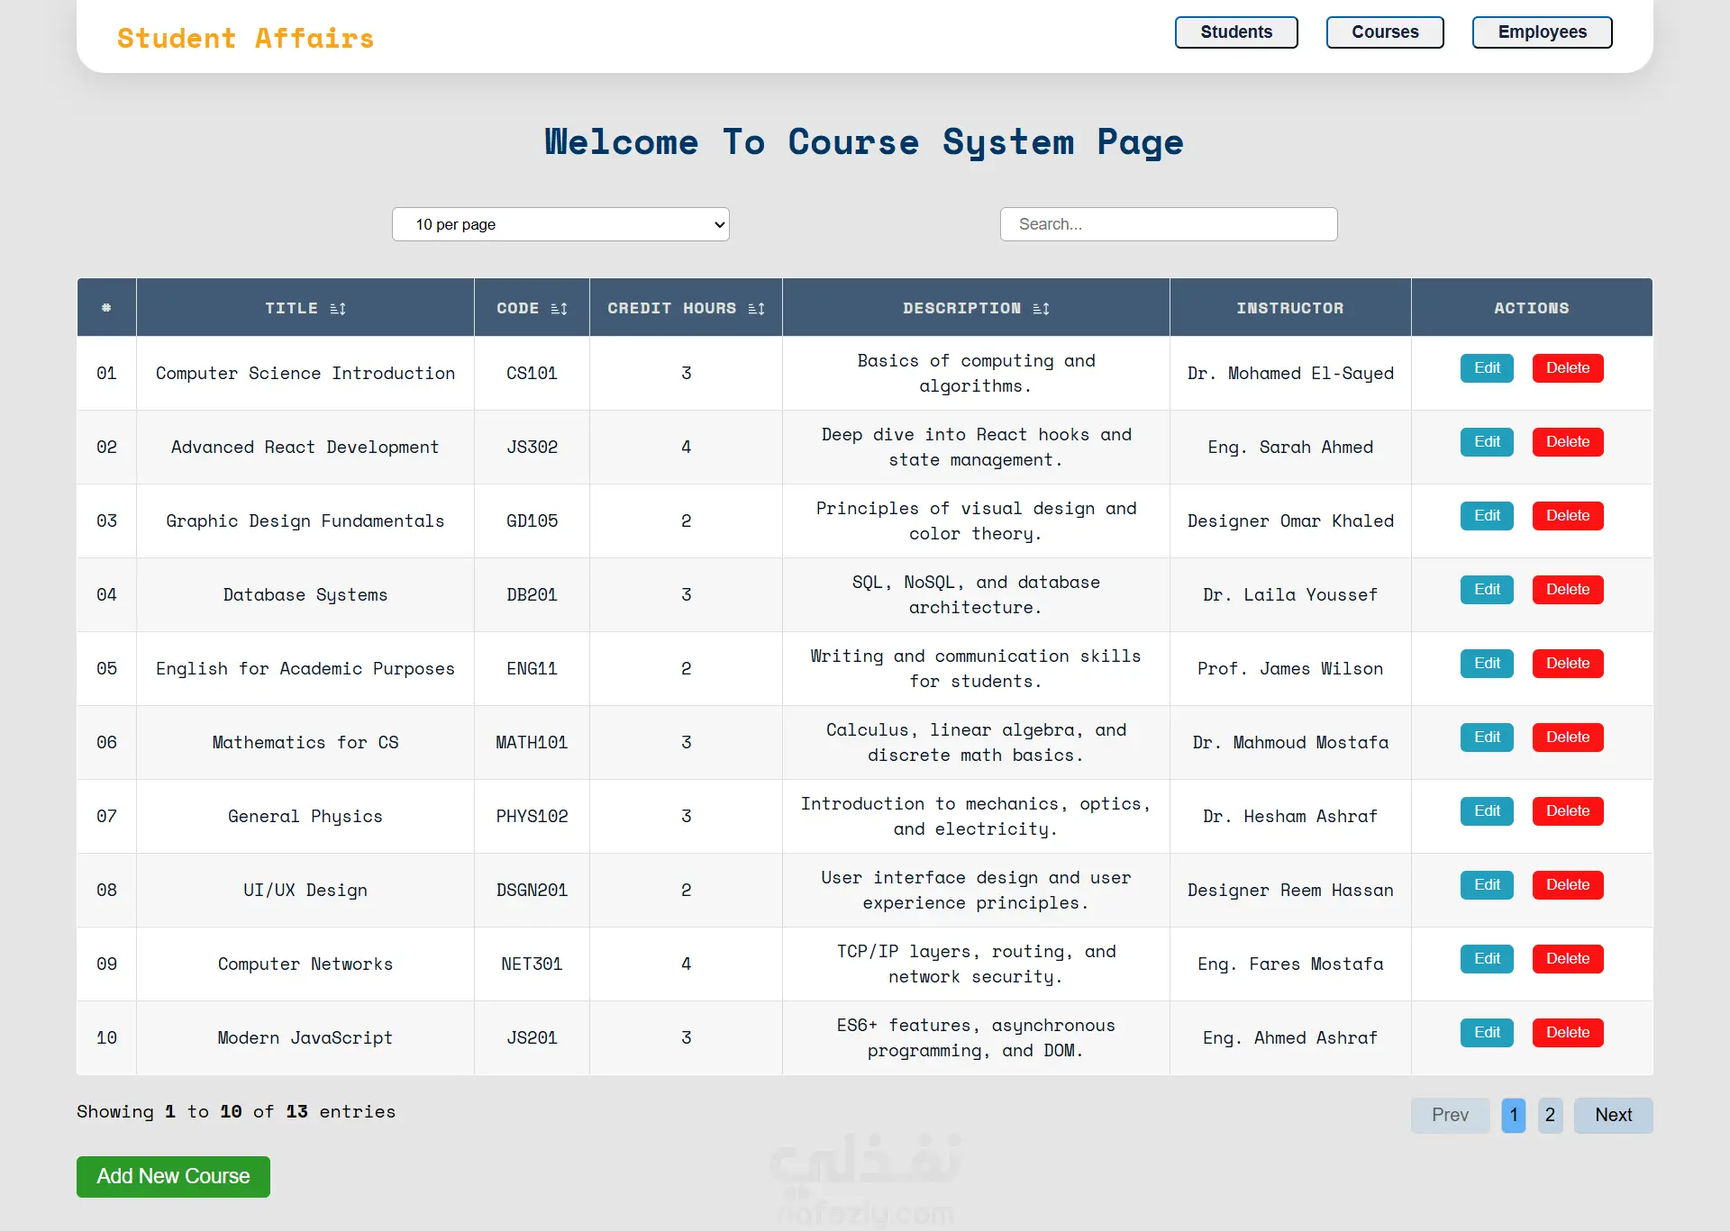1730x1231 pixels.
Task: Open the Employees section
Action: click(1541, 32)
